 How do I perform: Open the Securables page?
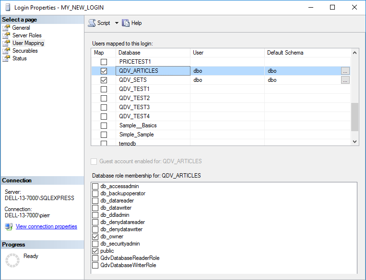pos(25,51)
